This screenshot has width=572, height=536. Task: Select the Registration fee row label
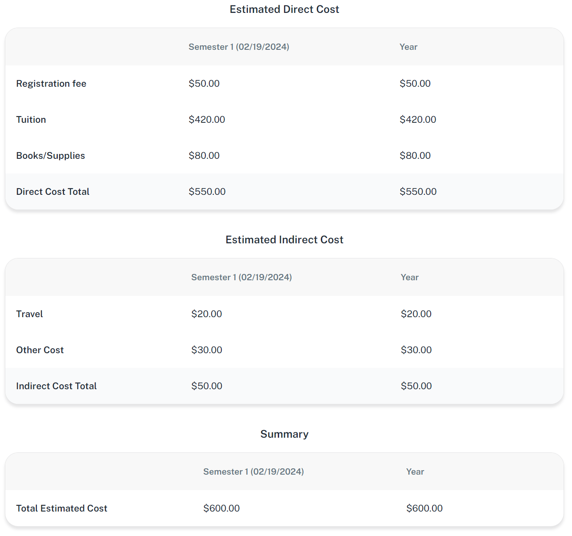(x=51, y=84)
